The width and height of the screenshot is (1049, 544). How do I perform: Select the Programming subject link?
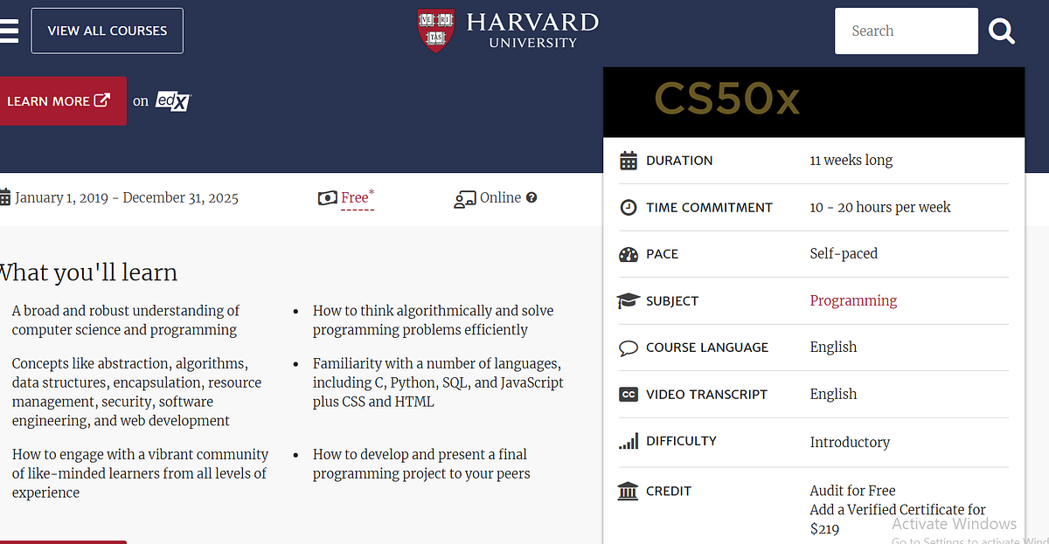tap(853, 300)
